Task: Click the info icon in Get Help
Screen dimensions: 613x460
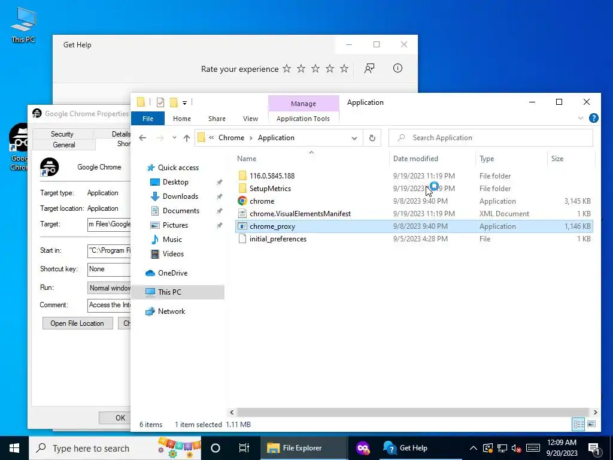Action: point(397,68)
